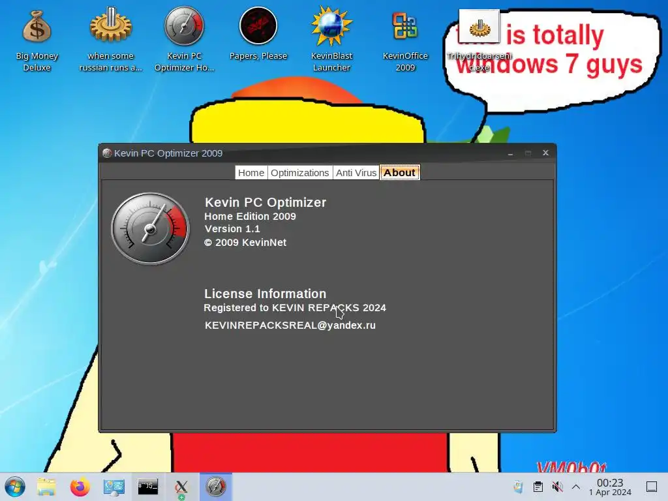Viewport: 668px width, 501px height.
Task: Go to the Anti Virus tab
Action: click(356, 172)
